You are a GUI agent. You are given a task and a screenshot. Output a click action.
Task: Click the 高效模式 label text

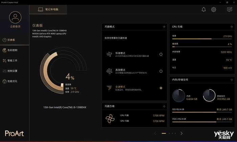120,70
